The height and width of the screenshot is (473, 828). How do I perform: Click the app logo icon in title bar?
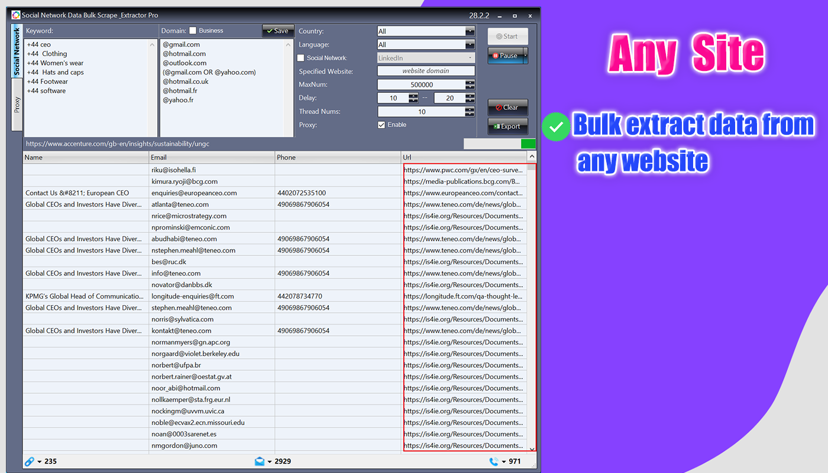[x=16, y=15]
